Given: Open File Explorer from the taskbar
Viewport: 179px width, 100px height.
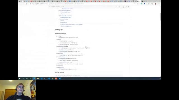Looking at the screenshot, I should 38,78.
